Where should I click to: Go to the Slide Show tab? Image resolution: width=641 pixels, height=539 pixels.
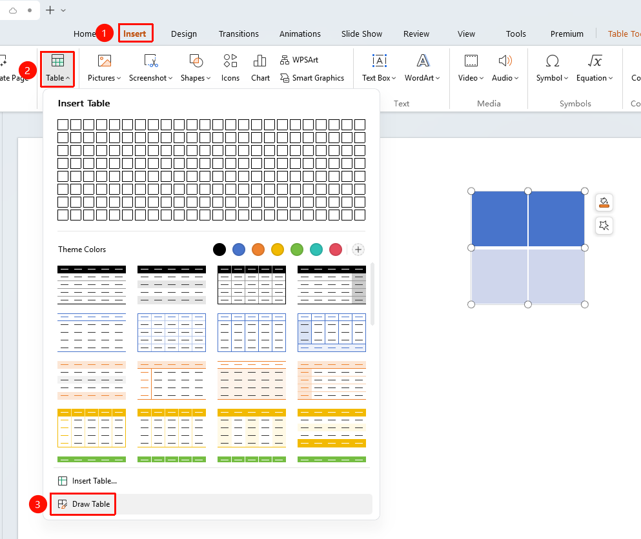coord(361,34)
